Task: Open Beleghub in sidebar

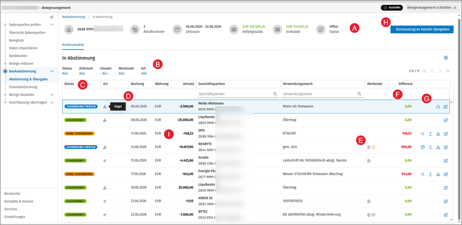Action: 16,40
